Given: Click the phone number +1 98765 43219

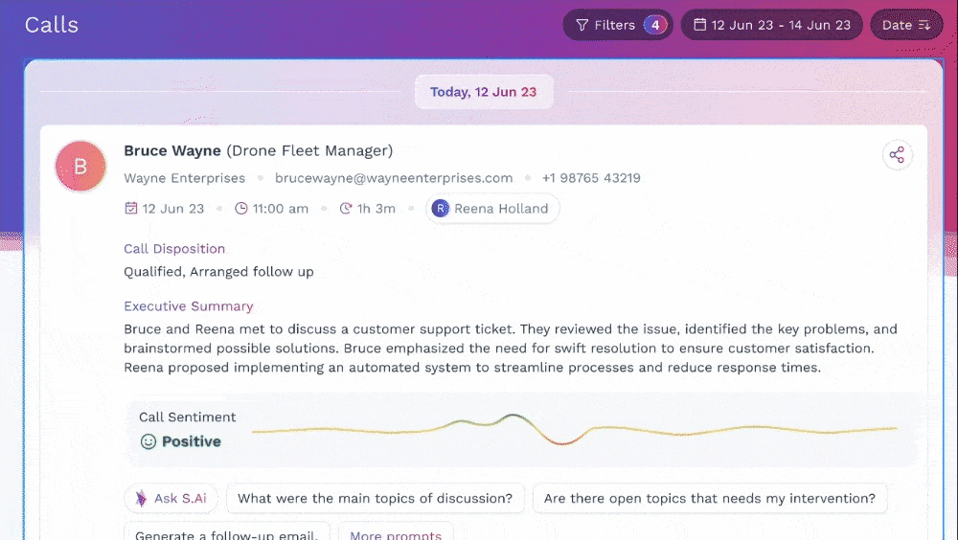Looking at the screenshot, I should click(591, 178).
